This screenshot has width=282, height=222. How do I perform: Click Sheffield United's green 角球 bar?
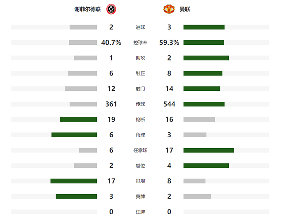(x=74, y=135)
